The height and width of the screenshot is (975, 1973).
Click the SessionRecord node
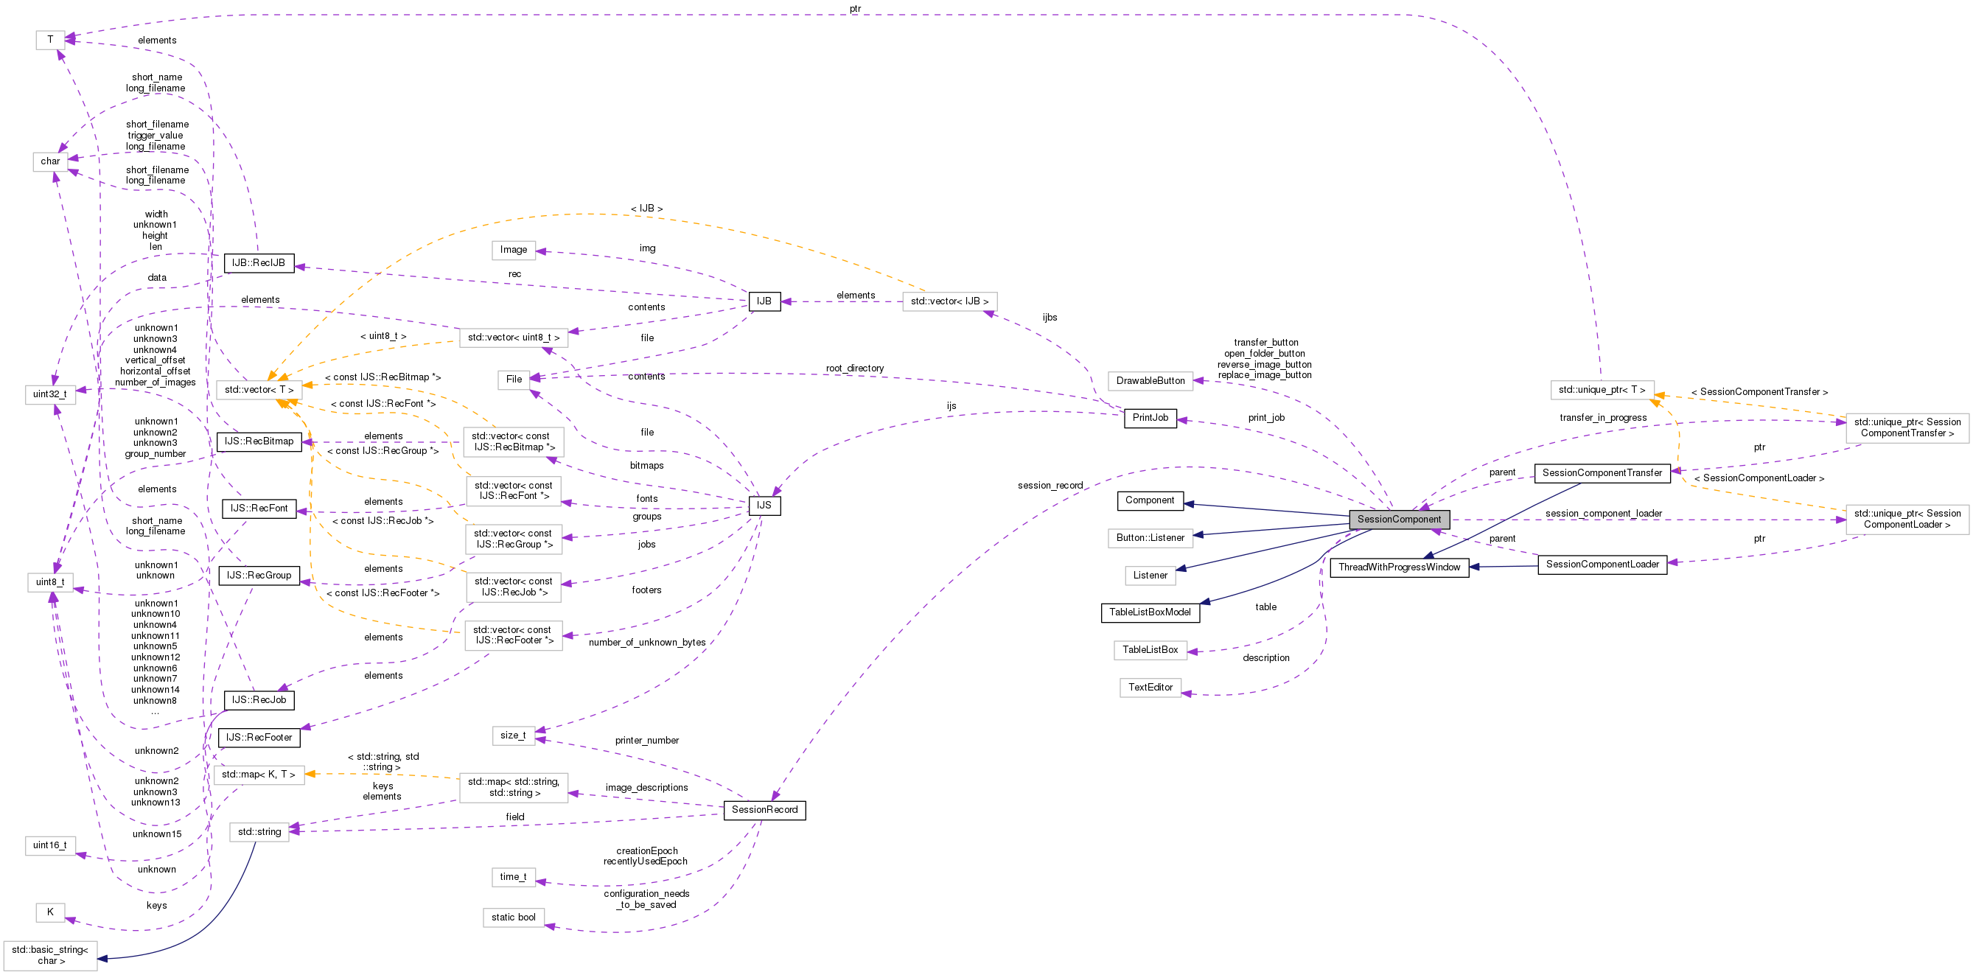pos(764,810)
